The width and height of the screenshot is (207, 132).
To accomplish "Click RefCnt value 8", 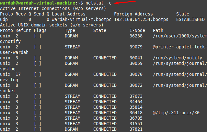I will click(x=17, y=85).
